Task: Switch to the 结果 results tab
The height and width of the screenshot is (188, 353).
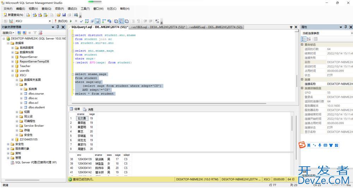Action: tap(75, 109)
